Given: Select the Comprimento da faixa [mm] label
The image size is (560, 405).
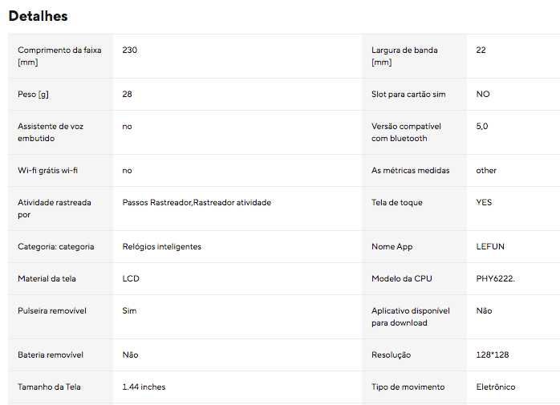Looking at the screenshot, I should (x=59, y=56).
